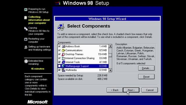Click the 45 minutes remaining text
Viewport: 186px width, 105px height.
37,69
